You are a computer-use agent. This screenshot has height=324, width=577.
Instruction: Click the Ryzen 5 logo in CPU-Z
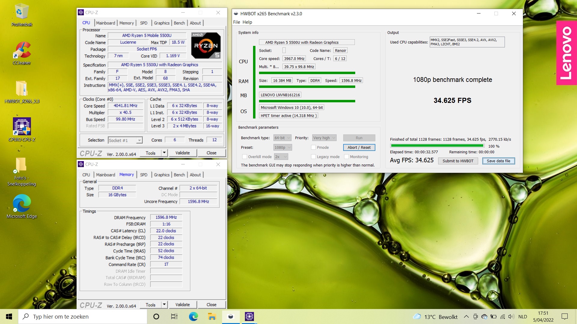point(206,45)
